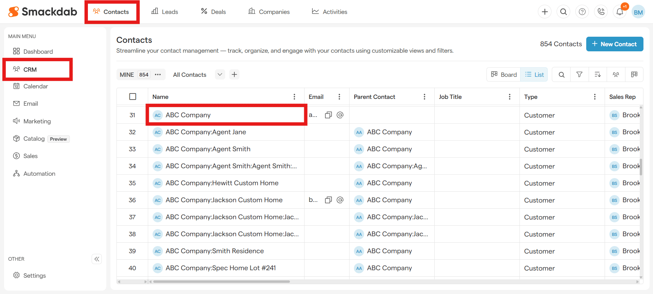653x294 pixels.
Task: Open the column layout grid icon
Action: (x=634, y=74)
